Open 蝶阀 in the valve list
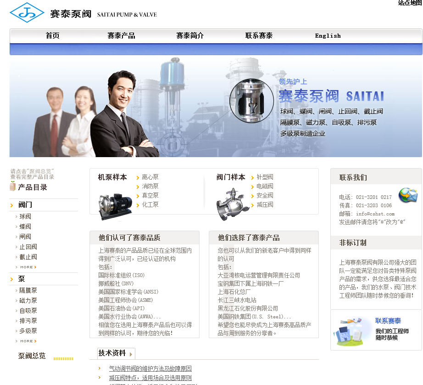 pyautogui.click(x=25, y=226)
